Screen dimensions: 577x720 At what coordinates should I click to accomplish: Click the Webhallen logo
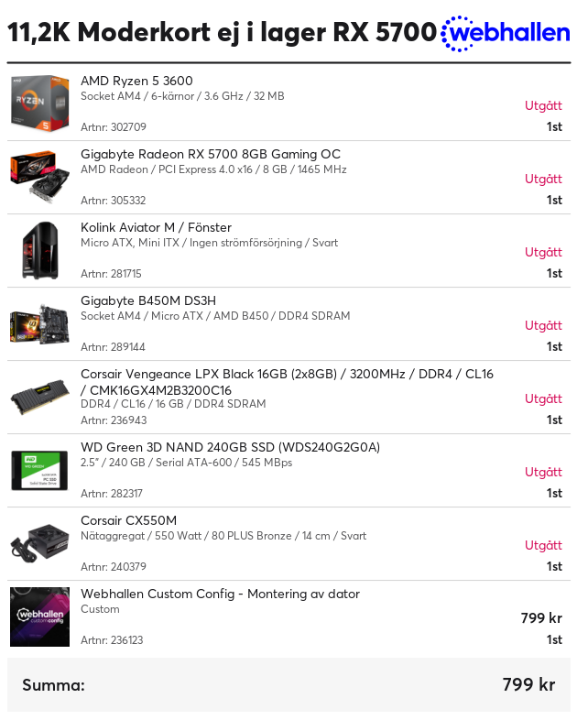[505, 34]
